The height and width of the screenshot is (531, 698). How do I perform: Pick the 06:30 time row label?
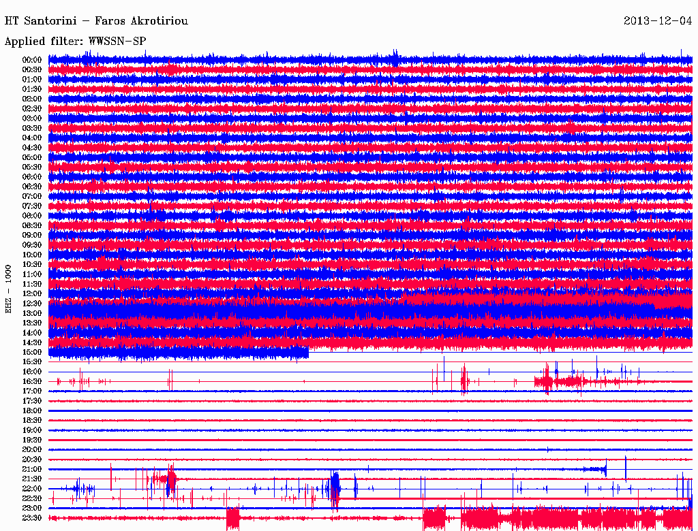click(32, 187)
